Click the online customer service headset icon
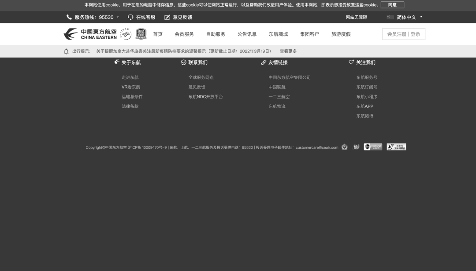Screen dimensions: 476x271 pos(130,17)
